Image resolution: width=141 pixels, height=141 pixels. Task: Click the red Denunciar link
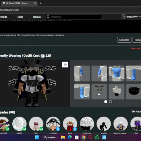(x=136, y=48)
